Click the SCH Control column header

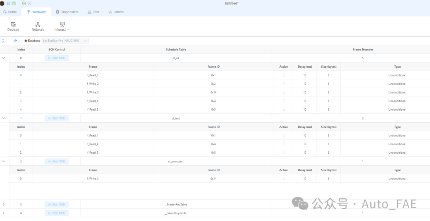[57, 49]
